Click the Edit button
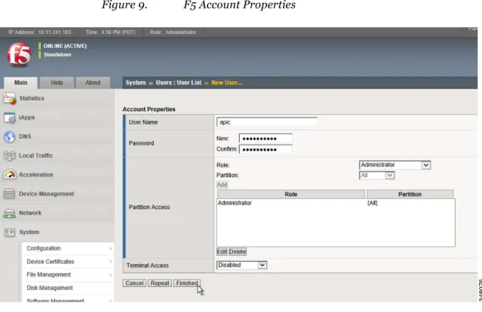Screen dimensions: 482x312 [x=222, y=251]
